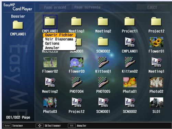Viewport: 172px width, 129px height.
Task: Select the Photo03 thumbnail
Action: pyautogui.click(x=50, y=102)
